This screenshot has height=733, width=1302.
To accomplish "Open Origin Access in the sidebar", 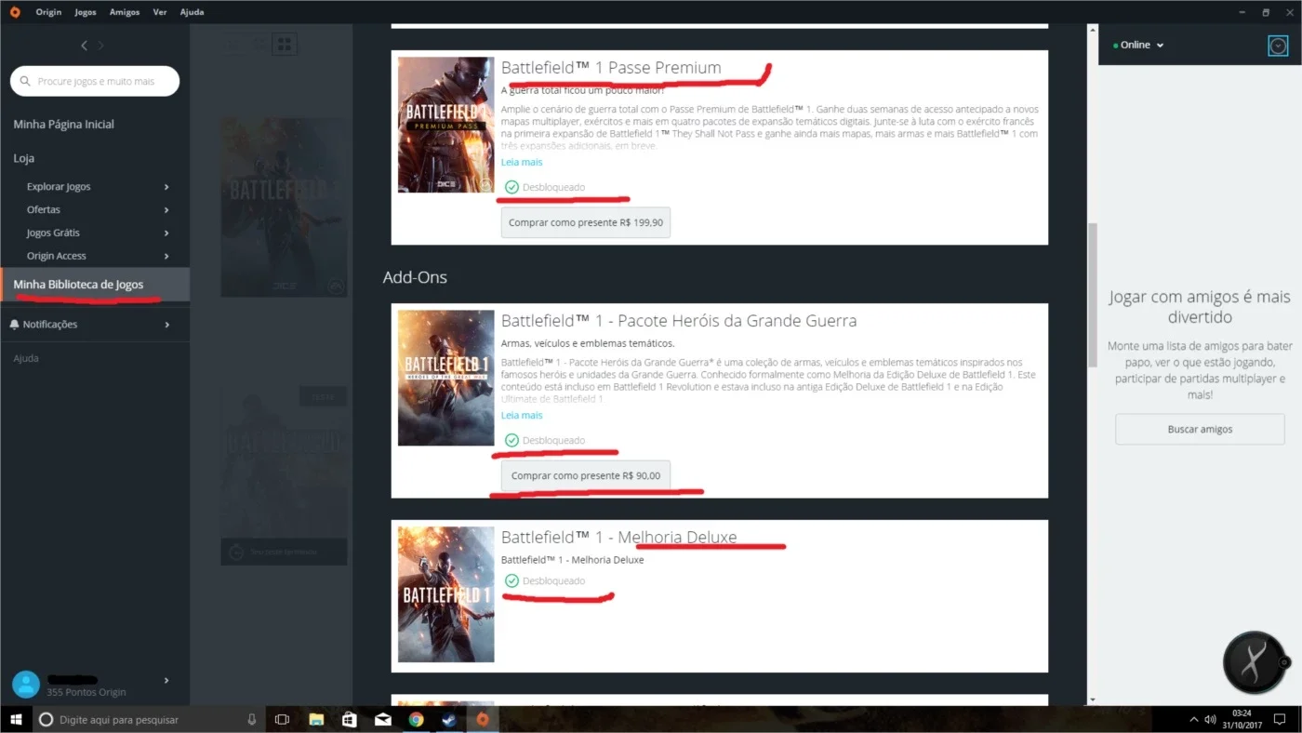I will coord(57,256).
